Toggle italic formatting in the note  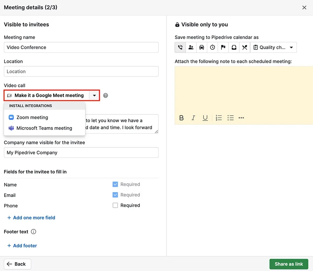coord(193,118)
